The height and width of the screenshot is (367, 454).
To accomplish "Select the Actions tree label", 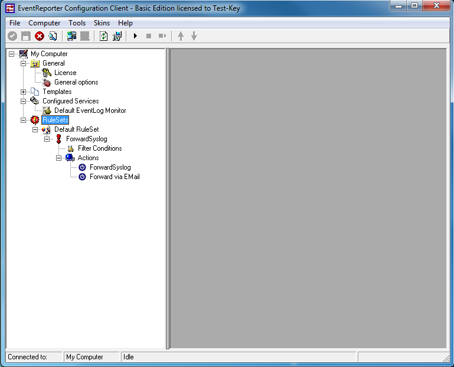I will pos(89,158).
